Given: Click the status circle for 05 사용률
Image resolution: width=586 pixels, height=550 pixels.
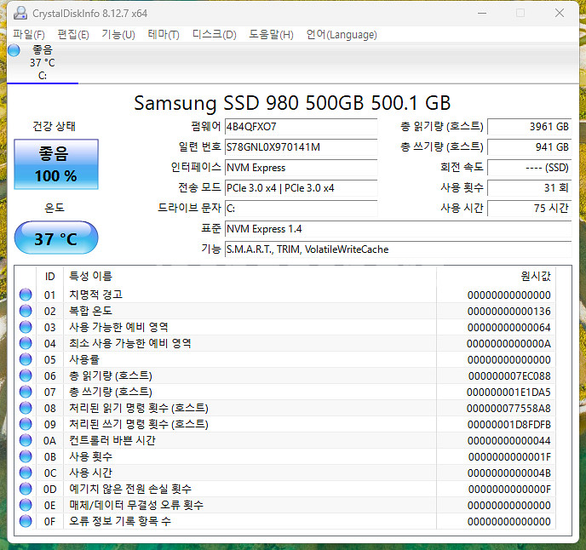Looking at the screenshot, I should 26,359.
